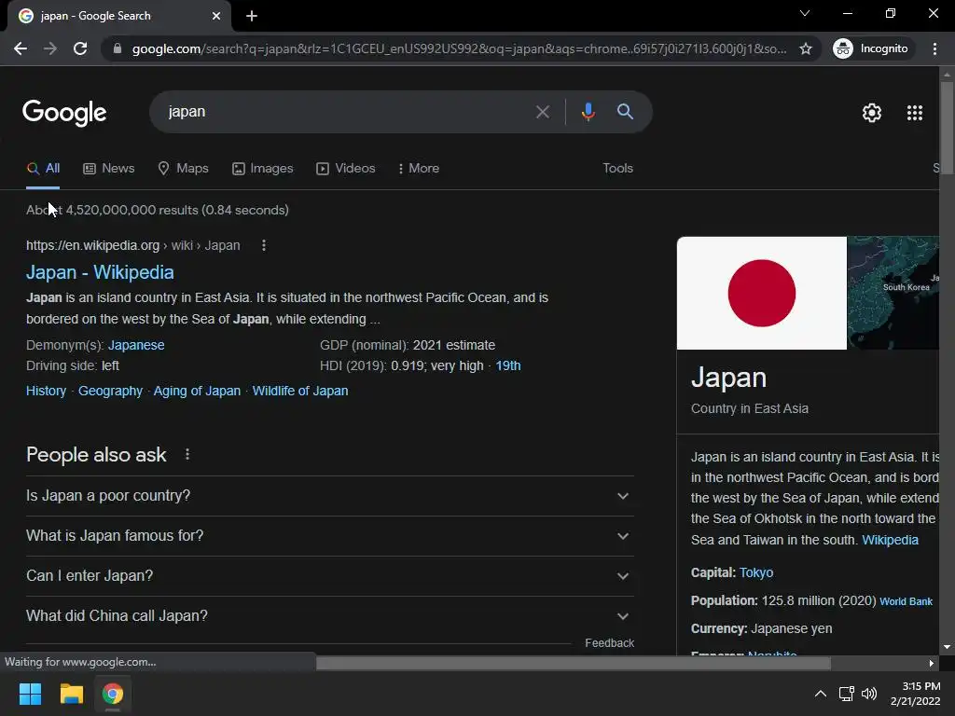
Task: Open the Aging of Japan sitelink
Action: pyautogui.click(x=197, y=391)
